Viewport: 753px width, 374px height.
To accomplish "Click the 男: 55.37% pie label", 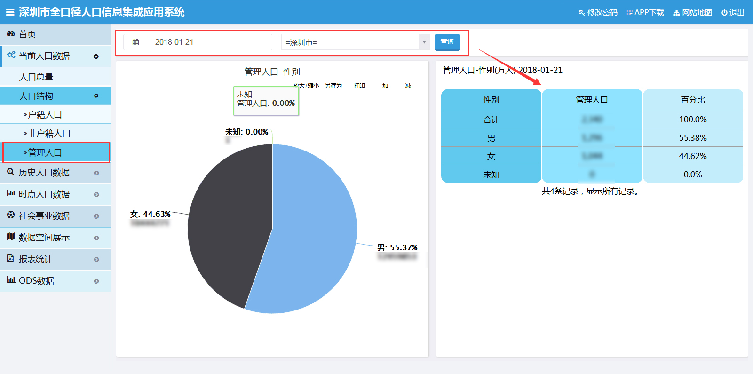I will point(397,247).
